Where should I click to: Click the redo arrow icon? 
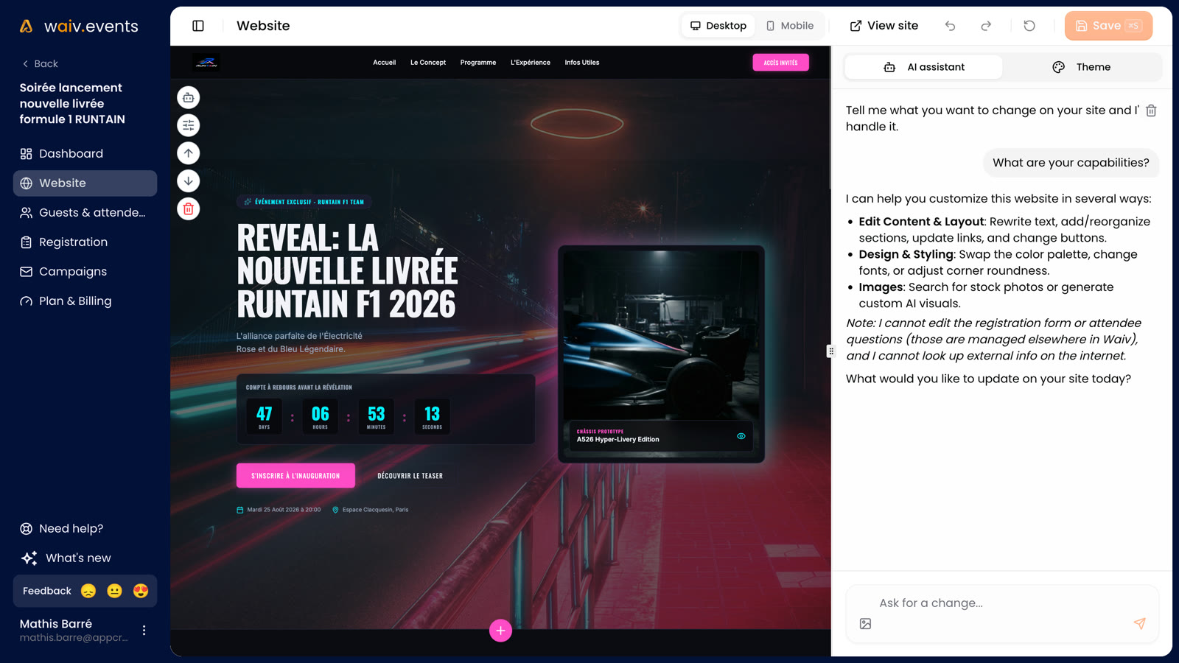[986, 26]
